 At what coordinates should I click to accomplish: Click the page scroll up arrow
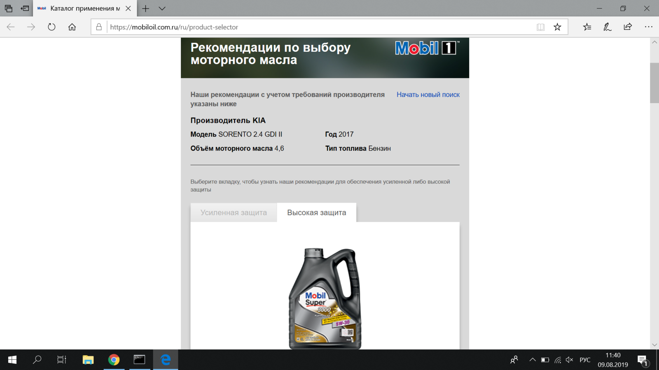(654, 42)
